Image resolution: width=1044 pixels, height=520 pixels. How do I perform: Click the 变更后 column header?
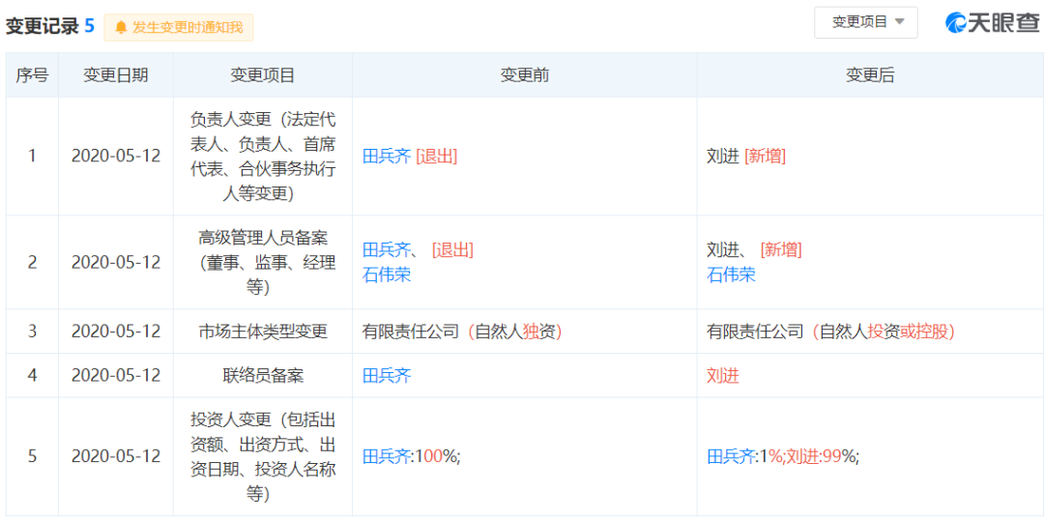(870, 75)
